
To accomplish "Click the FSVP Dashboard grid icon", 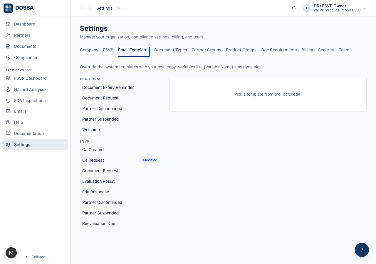I will click(8, 78).
